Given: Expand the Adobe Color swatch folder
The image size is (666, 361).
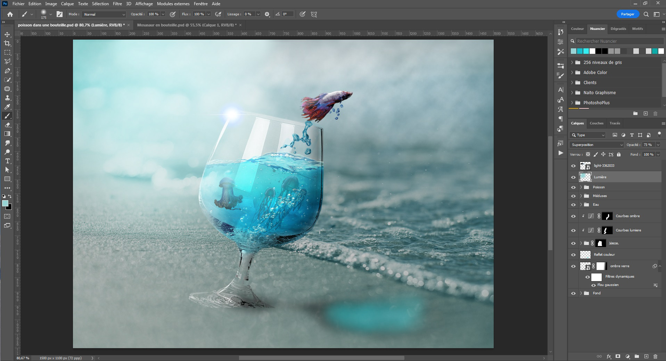Looking at the screenshot, I should [572, 73].
